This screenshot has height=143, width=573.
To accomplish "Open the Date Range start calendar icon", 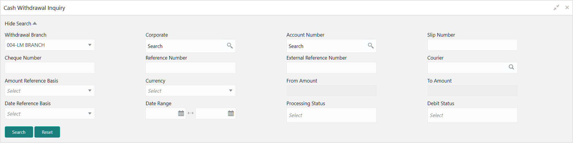I will 181,113.
